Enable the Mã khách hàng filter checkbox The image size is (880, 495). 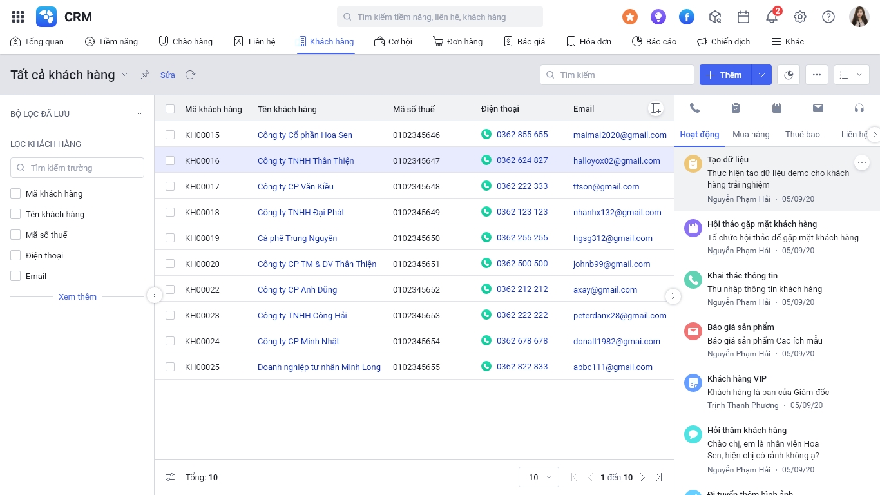[15, 193]
